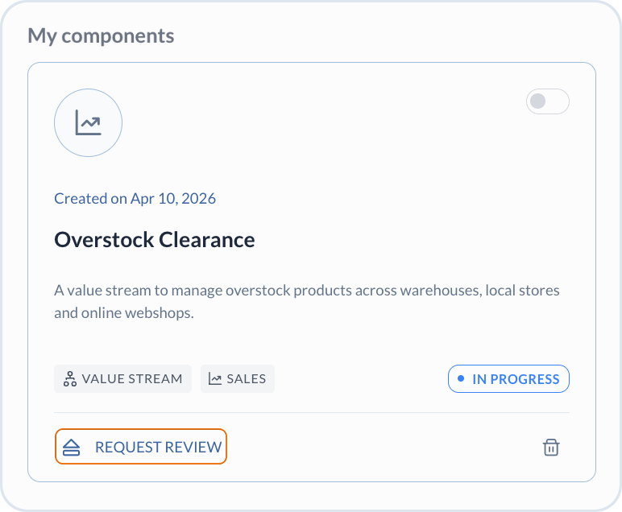Click the Request Review button
This screenshot has width=622, height=512.
141,447
